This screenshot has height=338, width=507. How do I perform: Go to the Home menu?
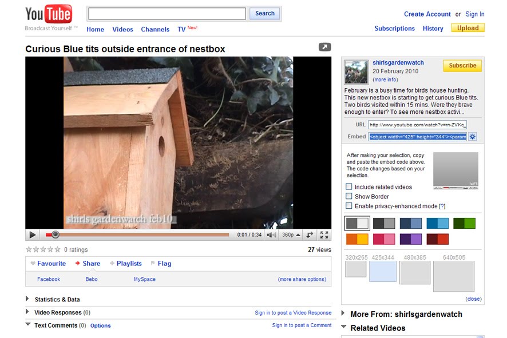tap(95, 29)
